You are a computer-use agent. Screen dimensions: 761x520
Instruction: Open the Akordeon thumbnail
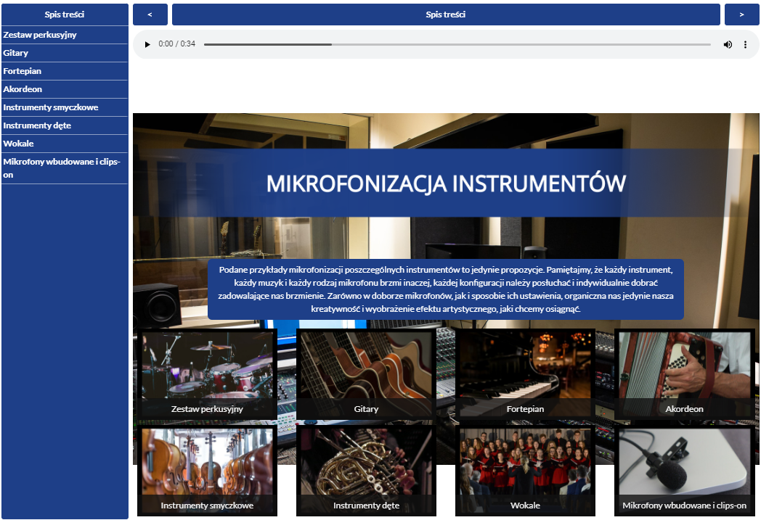pos(684,374)
